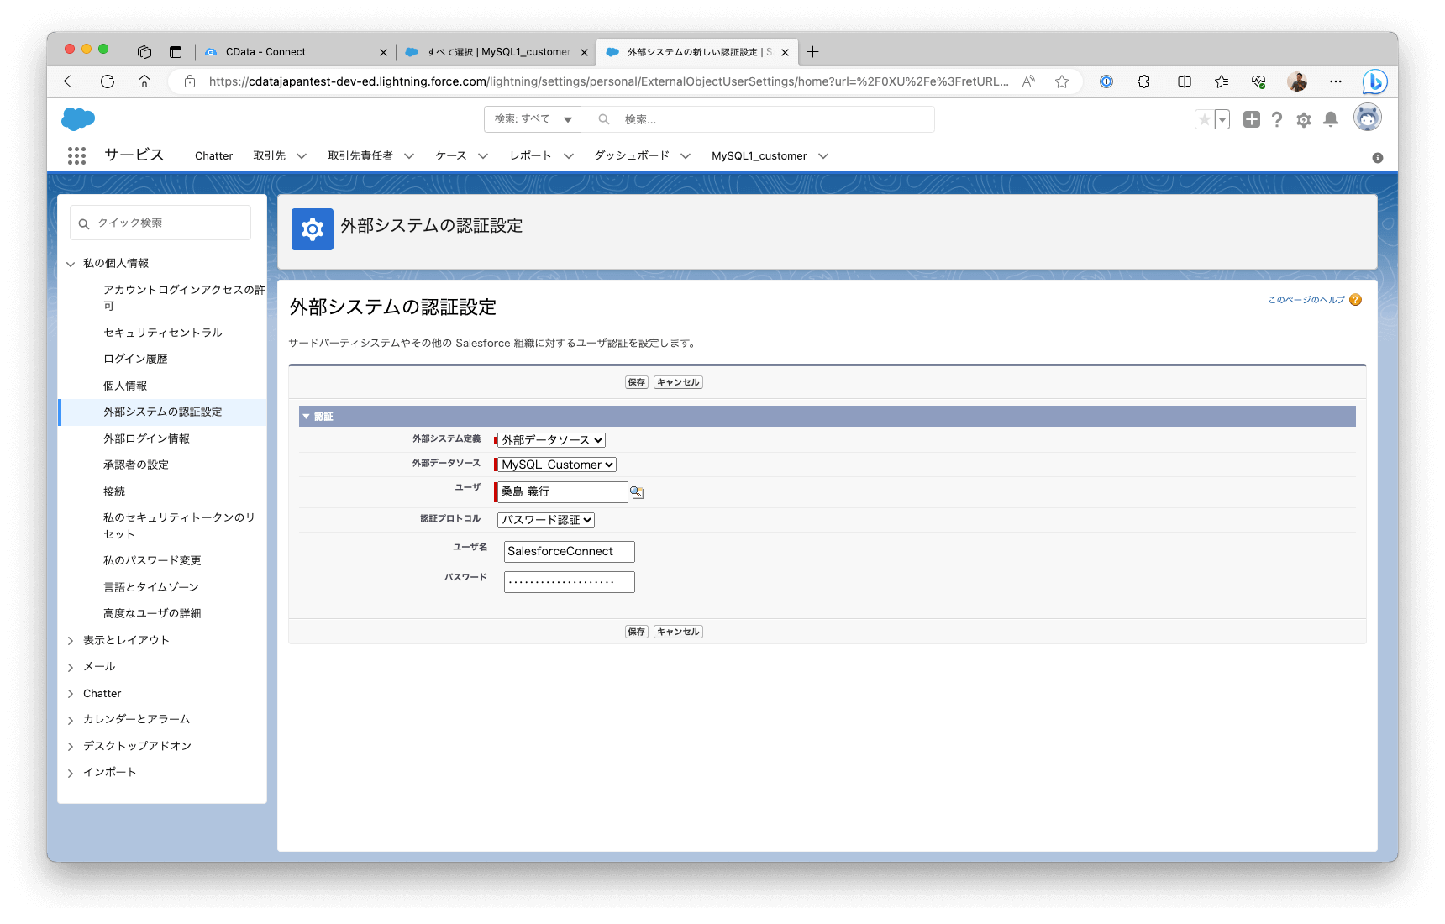Open browser settings and more menu
The height and width of the screenshot is (924, 1445).
coord(1336,81)
